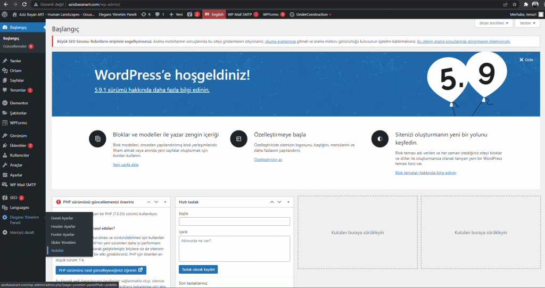
Task: Click English language item in admin bar
Action: click(214, 14)
